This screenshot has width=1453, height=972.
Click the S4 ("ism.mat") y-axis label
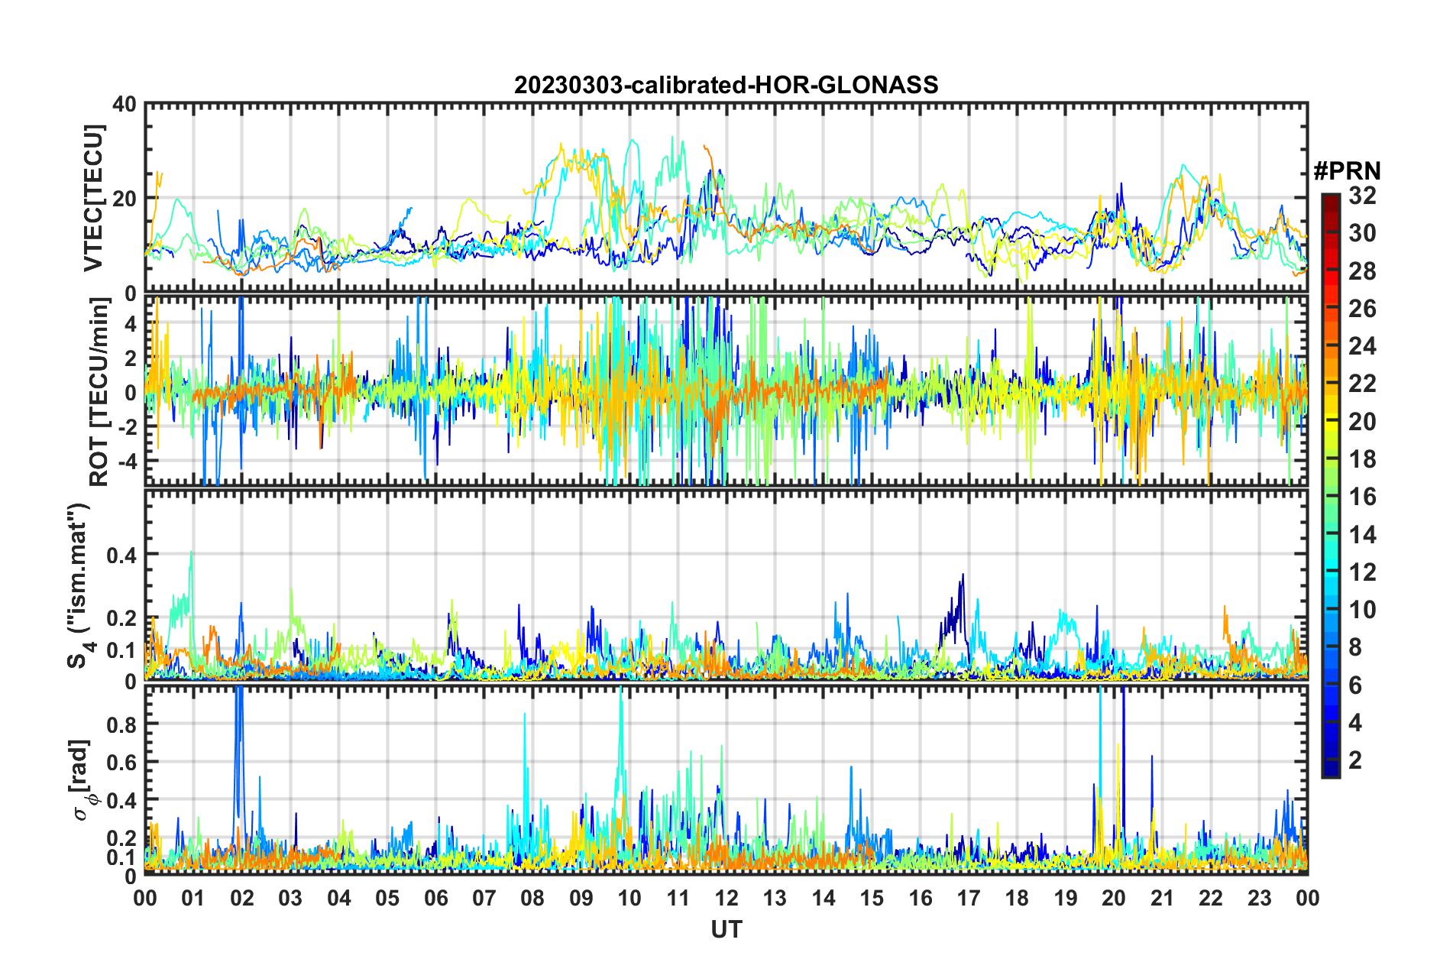pyautogui.click(x=79, y=585)
